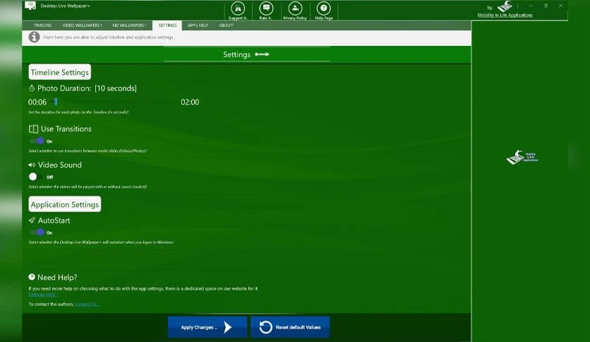The height and width of the screenshot is (342, 590).
Task: Open the Settings Help link
Action: (x=42, y=295)
